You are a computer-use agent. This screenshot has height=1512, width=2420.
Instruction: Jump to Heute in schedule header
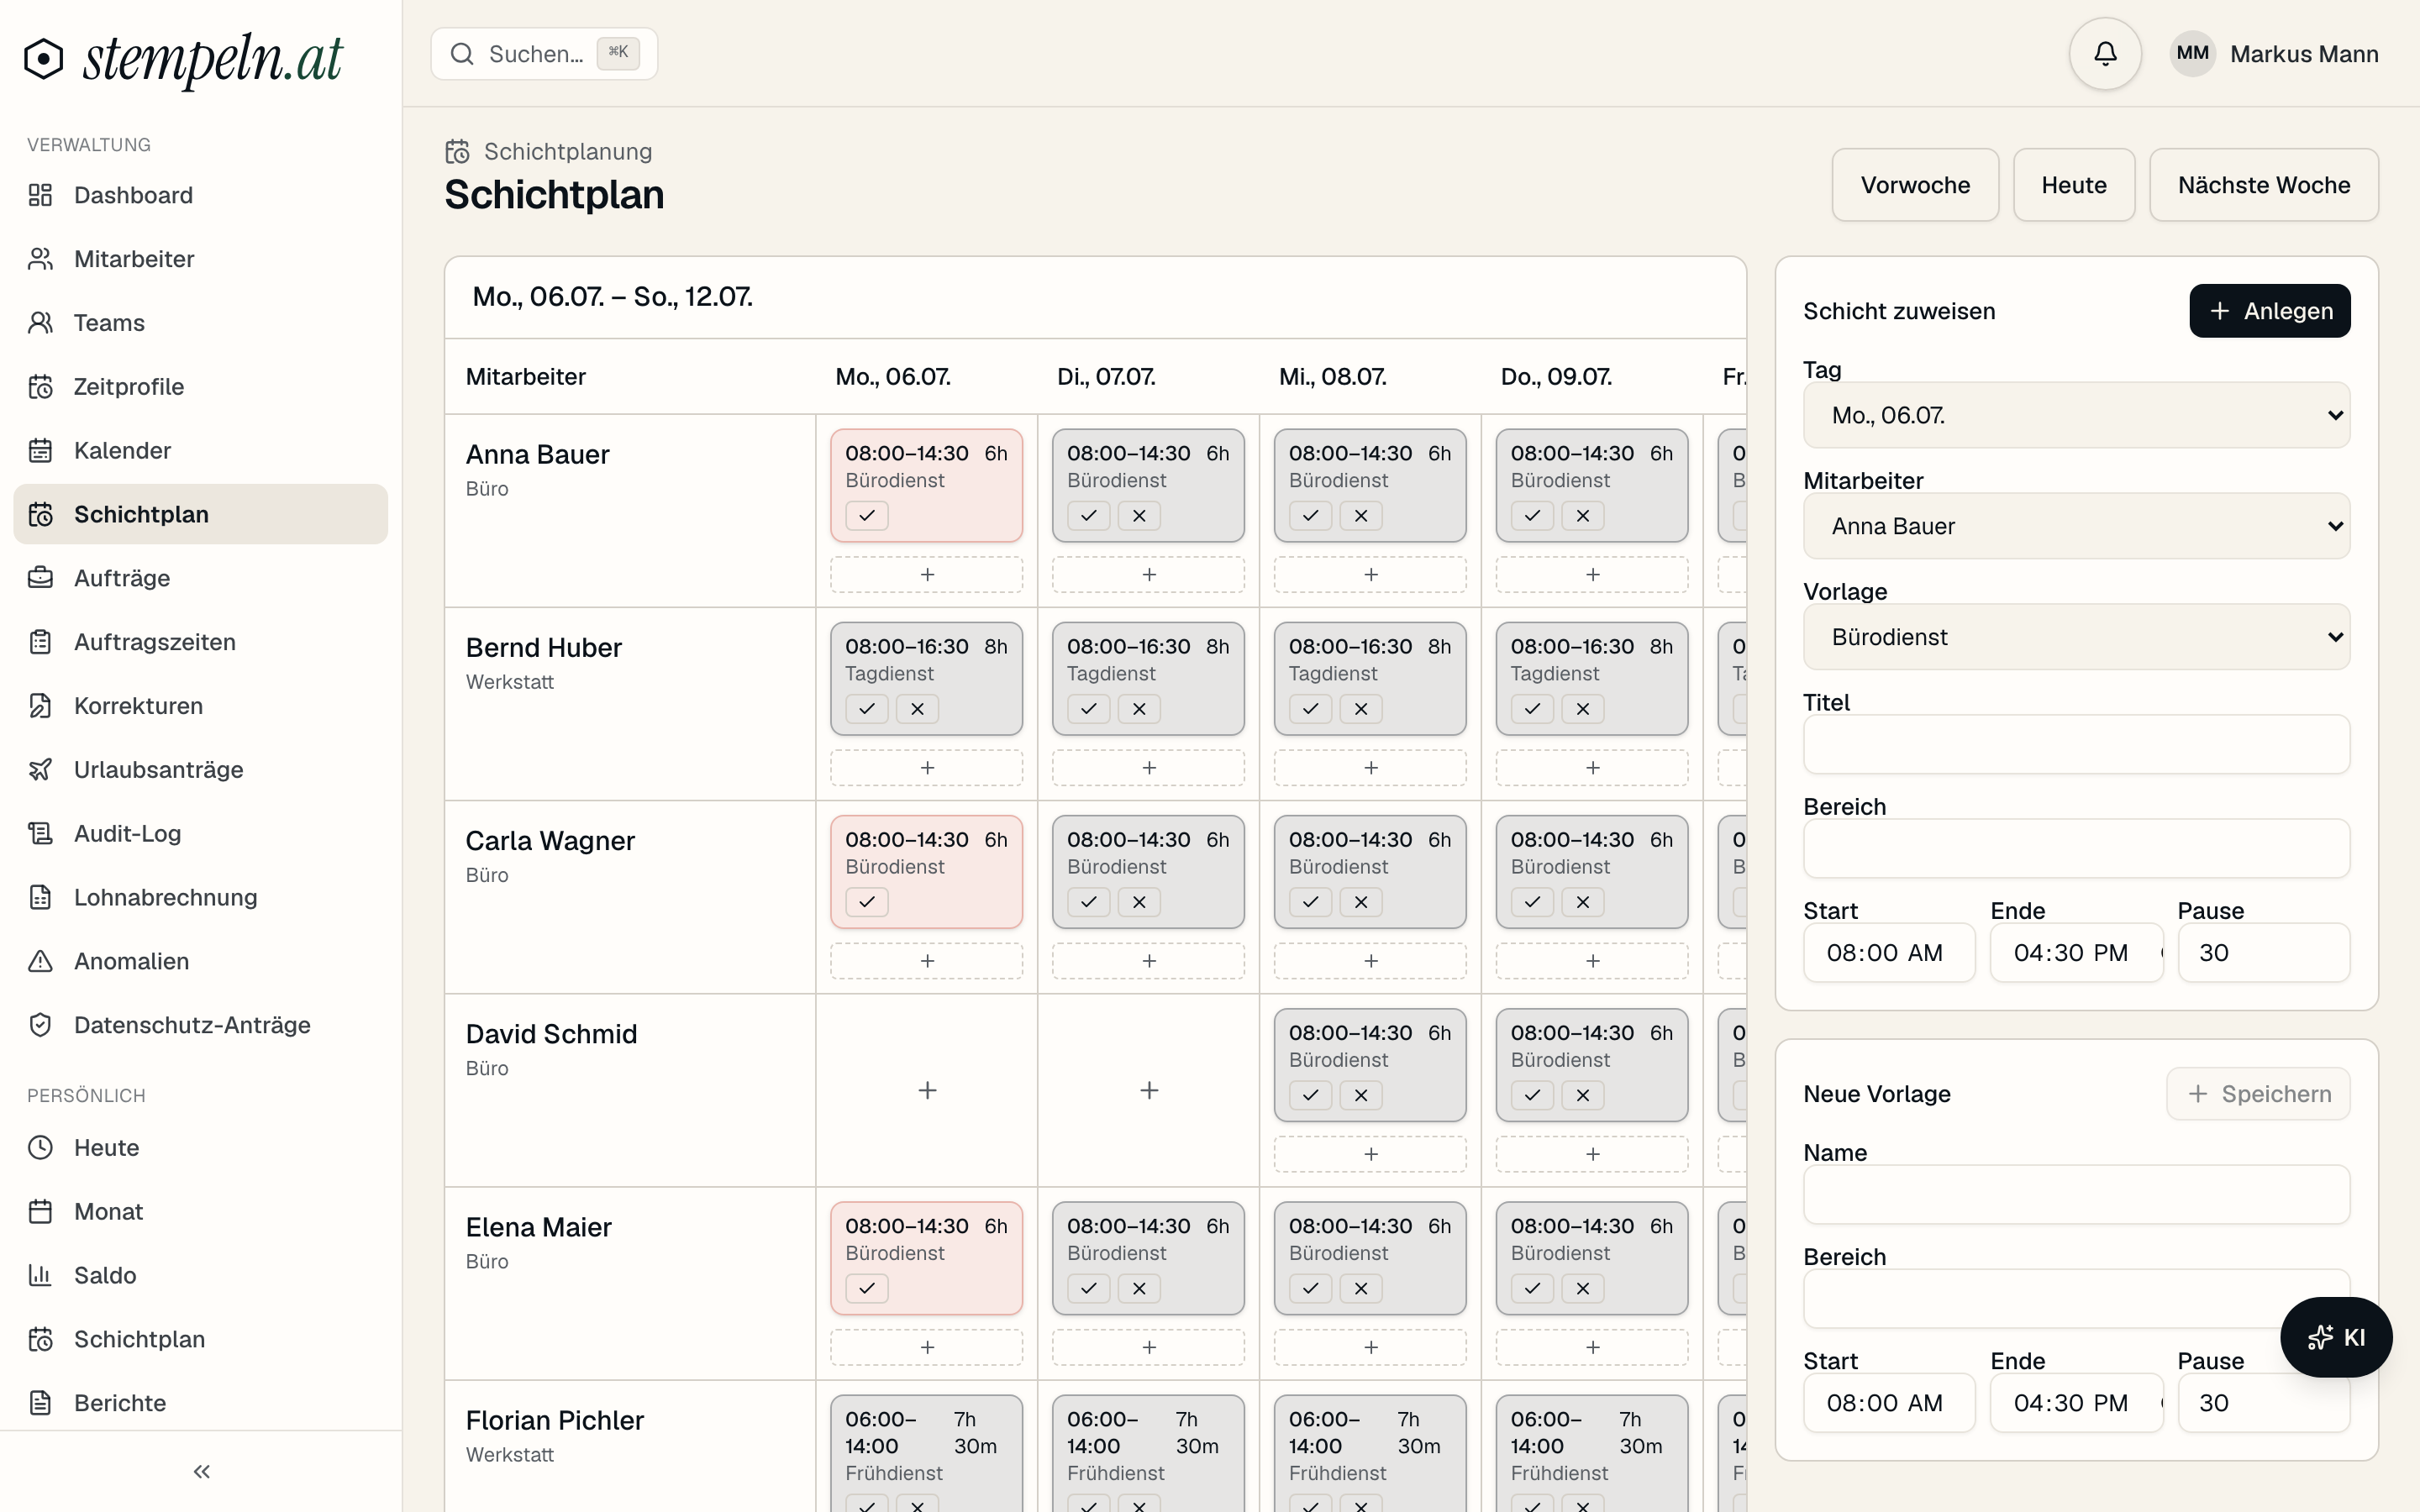2074,185
